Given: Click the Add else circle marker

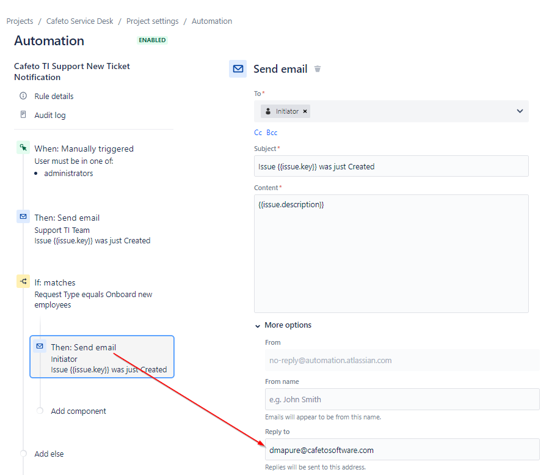Looking at the screenshot, I should pos(23,453).
